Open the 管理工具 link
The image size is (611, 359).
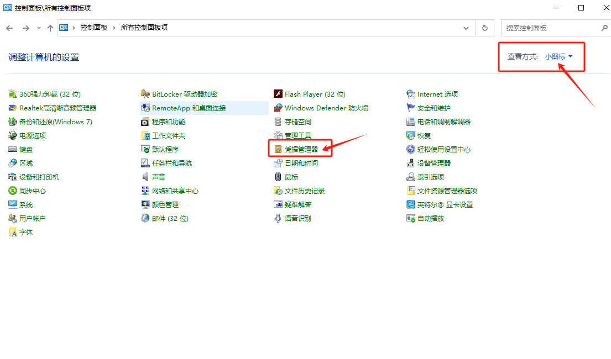(x=297, y=135)
